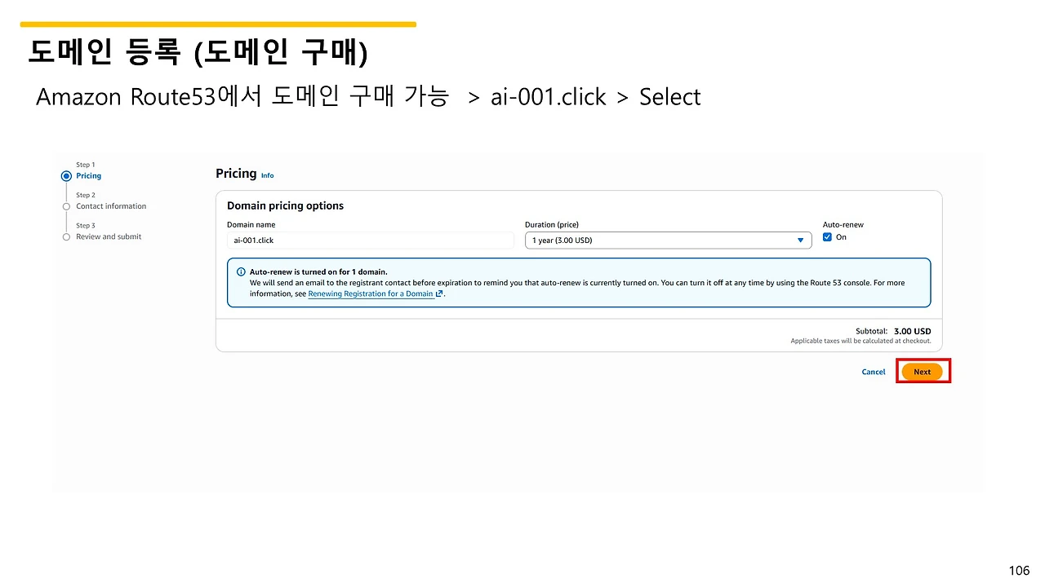Click the Info label beside Pricing heading
Screen dimensions: 1045x587
pos(267,174)
